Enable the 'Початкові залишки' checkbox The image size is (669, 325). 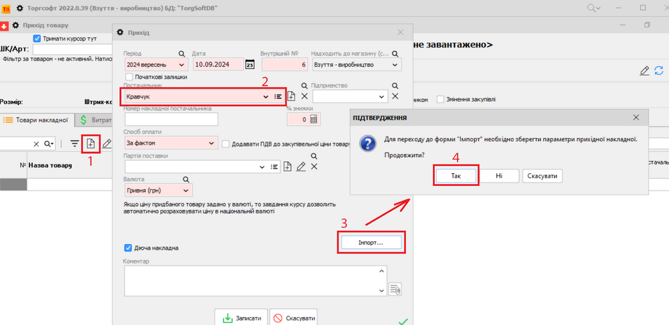pyautogui.click(x=130, y=77)
